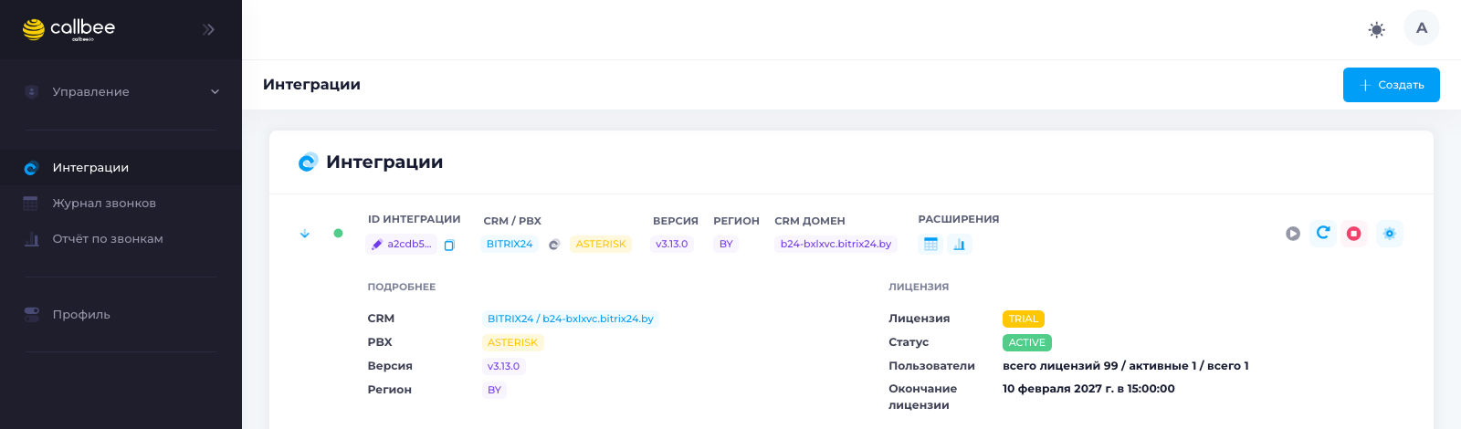Screen dimensions: 1461x429
Task: Click the ПОДРОБНЕЕ section label
Action: (402, 287)
